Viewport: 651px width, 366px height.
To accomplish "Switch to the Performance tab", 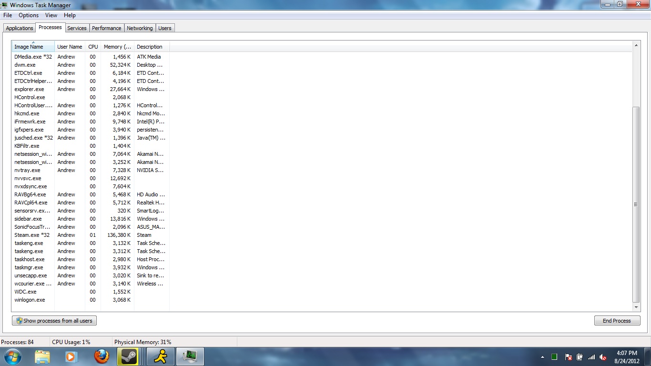I will [x=107, y=28].
